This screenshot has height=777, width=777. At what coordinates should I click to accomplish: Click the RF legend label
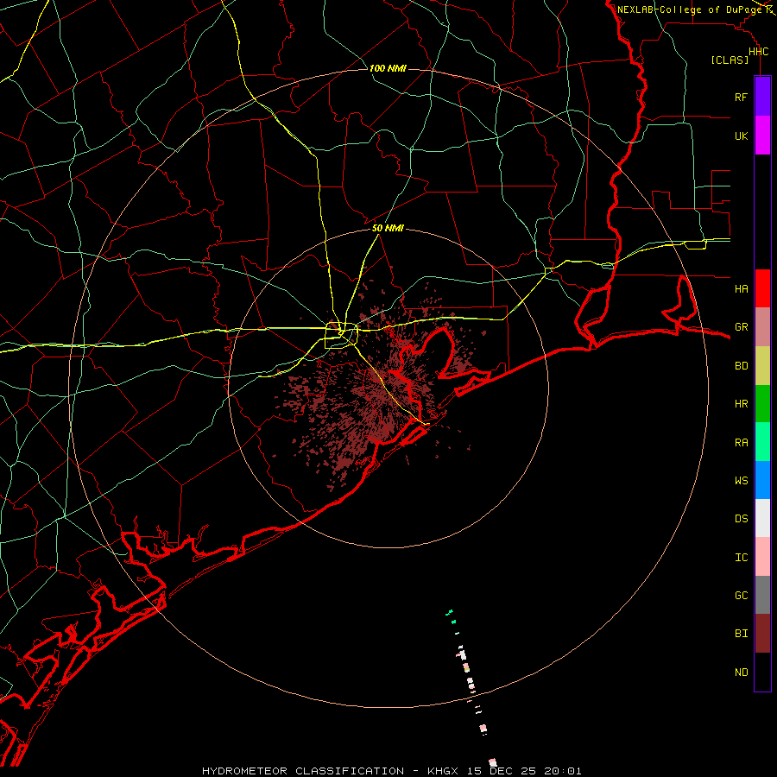tap(741, 97)
